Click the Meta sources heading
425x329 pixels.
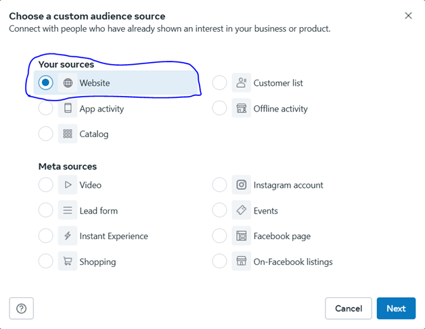(68, 166)
